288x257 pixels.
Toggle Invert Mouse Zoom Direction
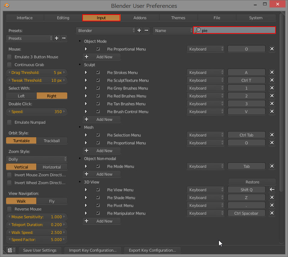coord(9,175)
